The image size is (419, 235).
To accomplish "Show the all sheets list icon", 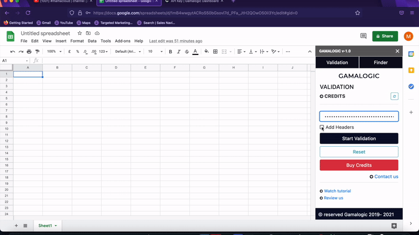I will point(25,226).
